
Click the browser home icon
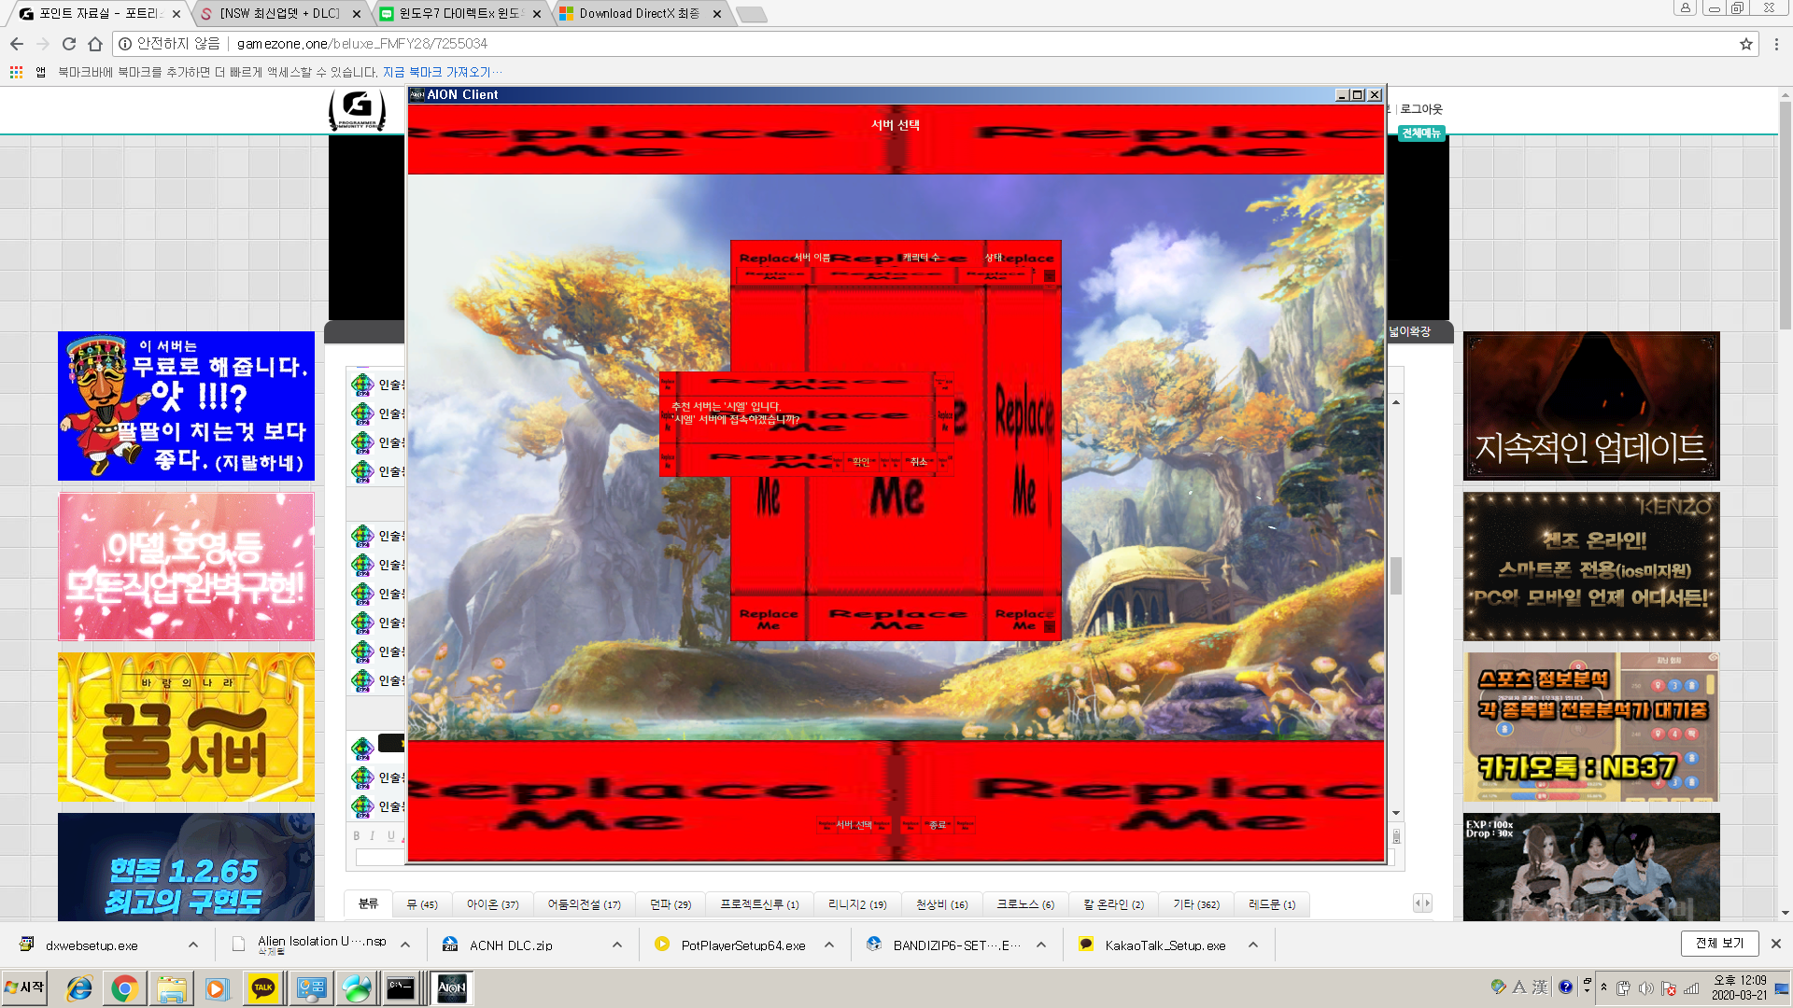tap(95, 44)
